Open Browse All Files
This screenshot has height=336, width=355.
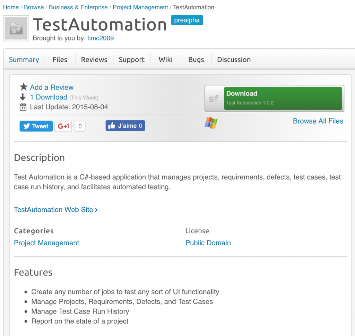point(318,121)
